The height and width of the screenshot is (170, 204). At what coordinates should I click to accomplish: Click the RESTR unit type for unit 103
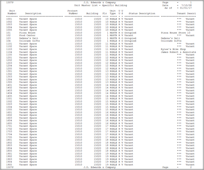click(114, 38)
